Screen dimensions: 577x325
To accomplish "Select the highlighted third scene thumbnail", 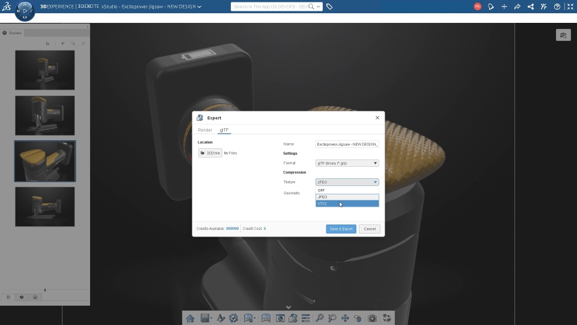I will (x=45, y=161).
